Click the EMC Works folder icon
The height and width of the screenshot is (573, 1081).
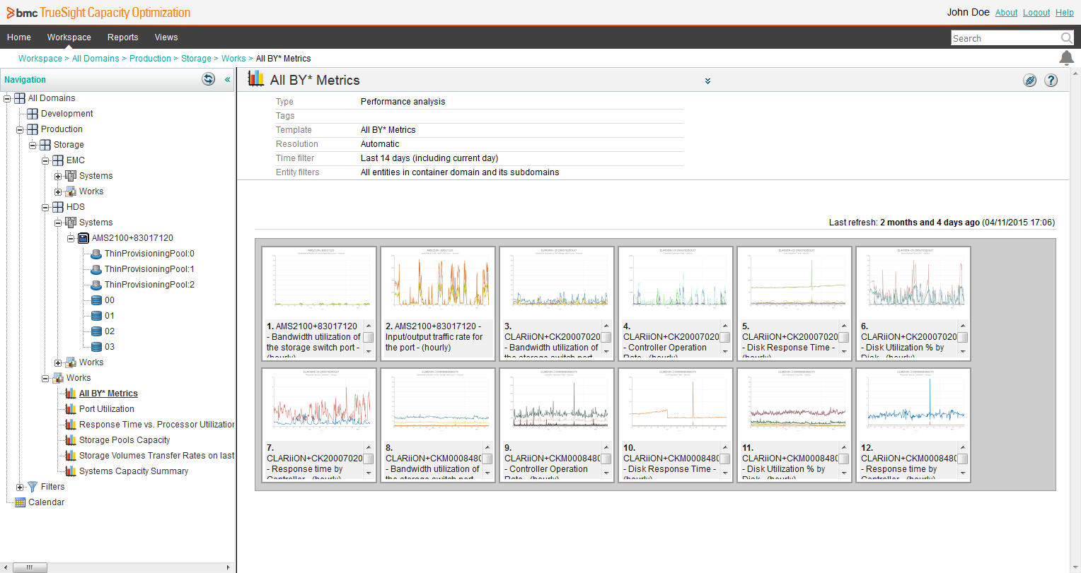click(x=71, y=191)
